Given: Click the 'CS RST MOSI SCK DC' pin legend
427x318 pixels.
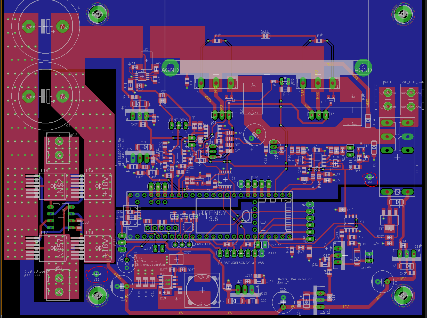Looking at the screenshot, I should pyautogui.click(x=234, y=263).
